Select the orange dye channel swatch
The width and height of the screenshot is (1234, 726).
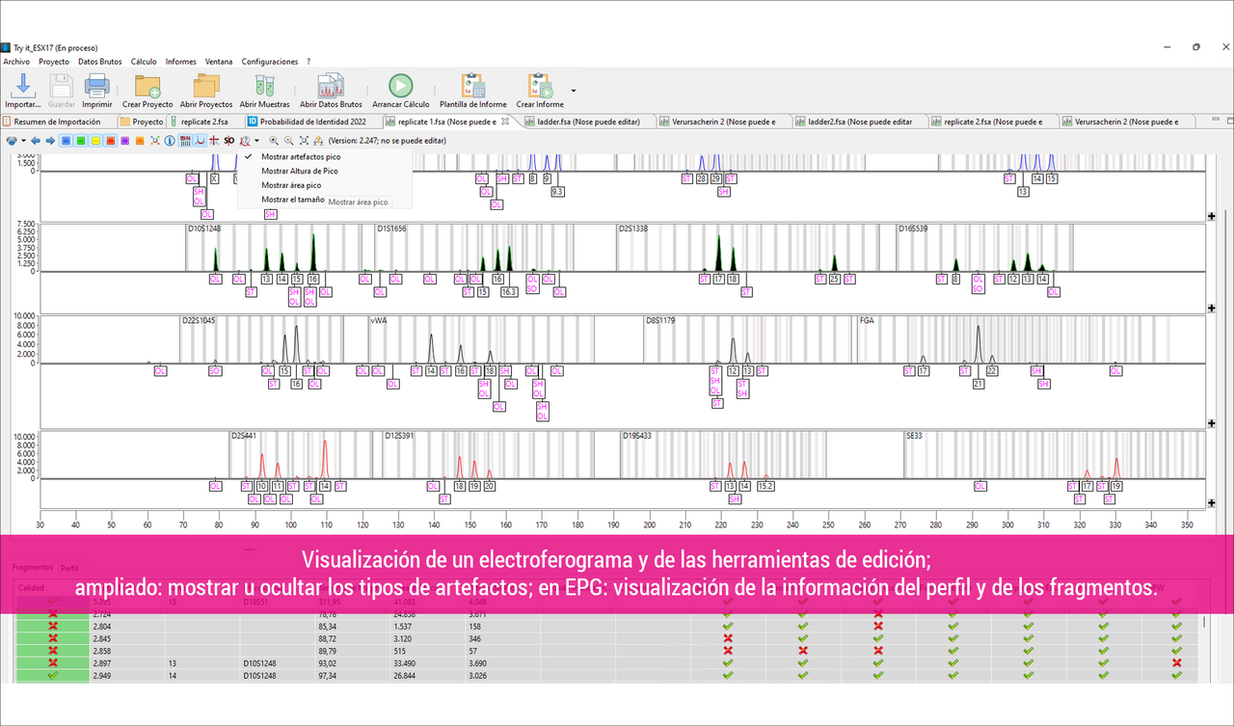140,141
